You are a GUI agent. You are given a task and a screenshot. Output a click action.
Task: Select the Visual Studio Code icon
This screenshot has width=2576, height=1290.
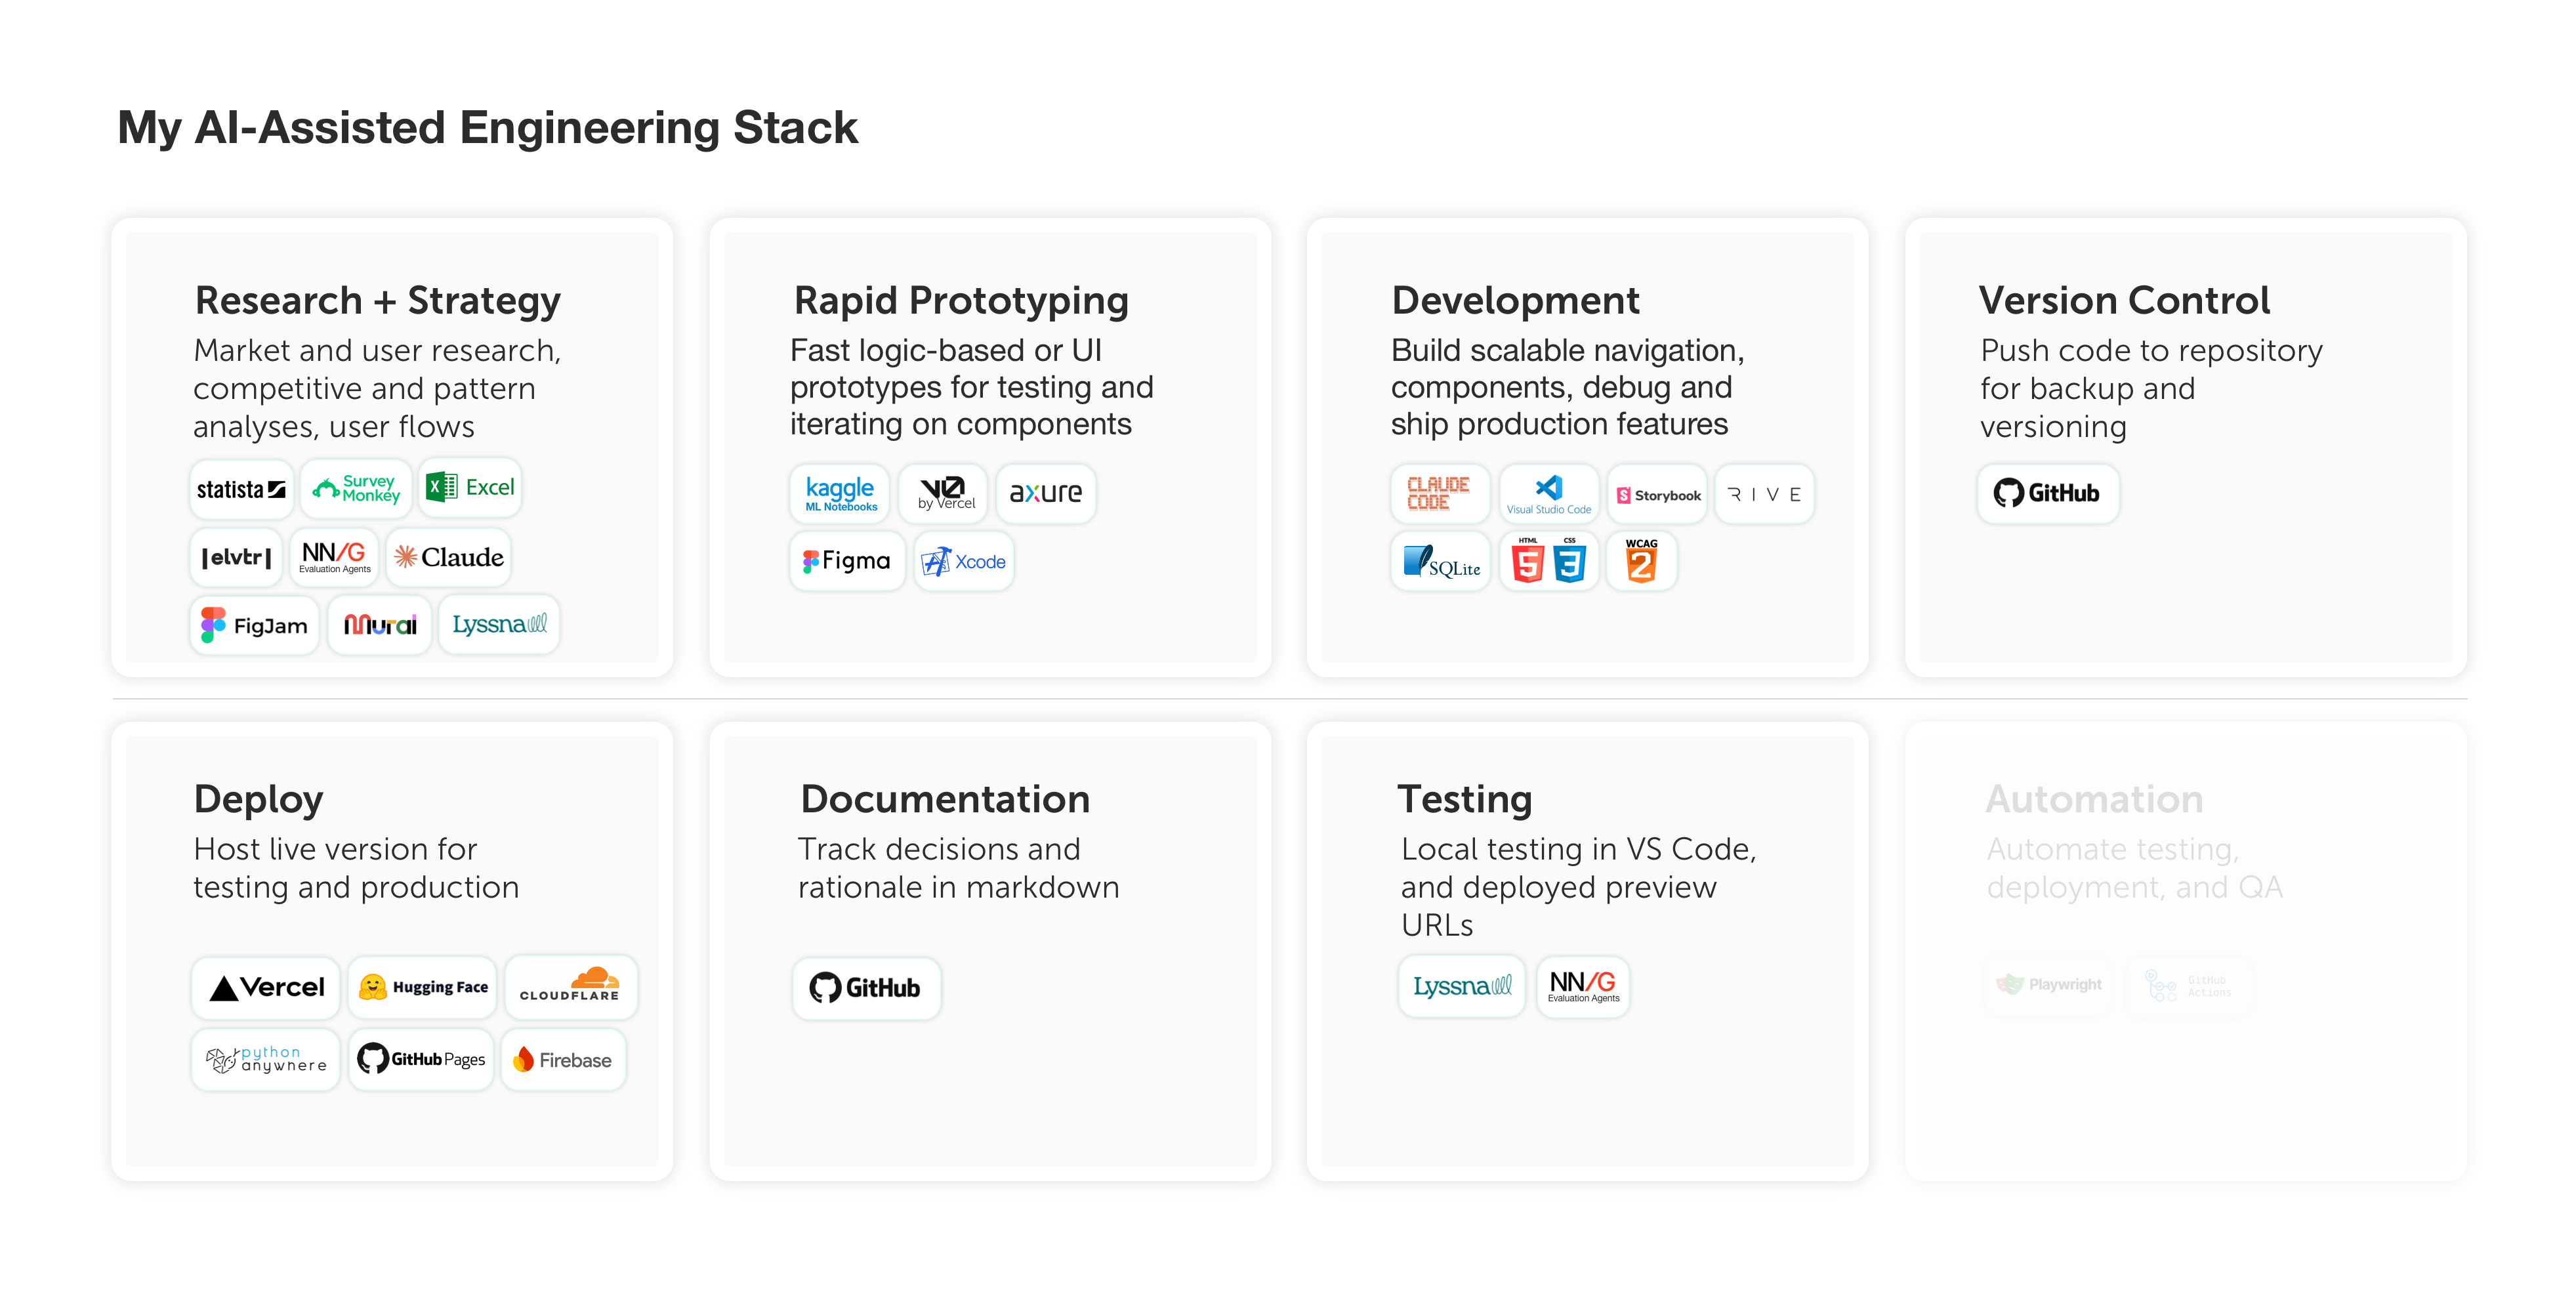(1549, 493)
